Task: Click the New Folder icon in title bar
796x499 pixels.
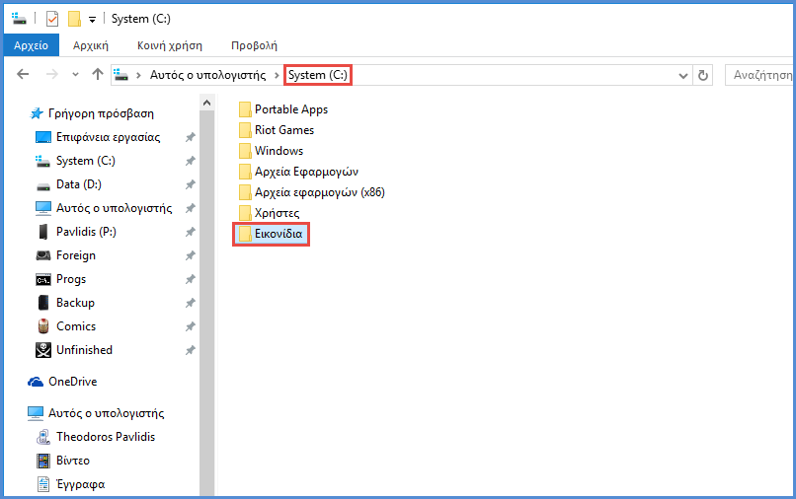Action: point(73,19)
